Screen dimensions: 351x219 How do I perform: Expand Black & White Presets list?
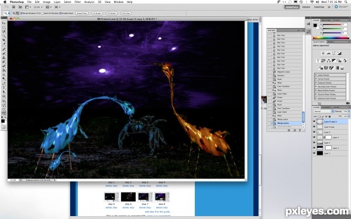(x=316, y=91)
